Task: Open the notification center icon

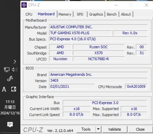Action: [x=10, y=125]
